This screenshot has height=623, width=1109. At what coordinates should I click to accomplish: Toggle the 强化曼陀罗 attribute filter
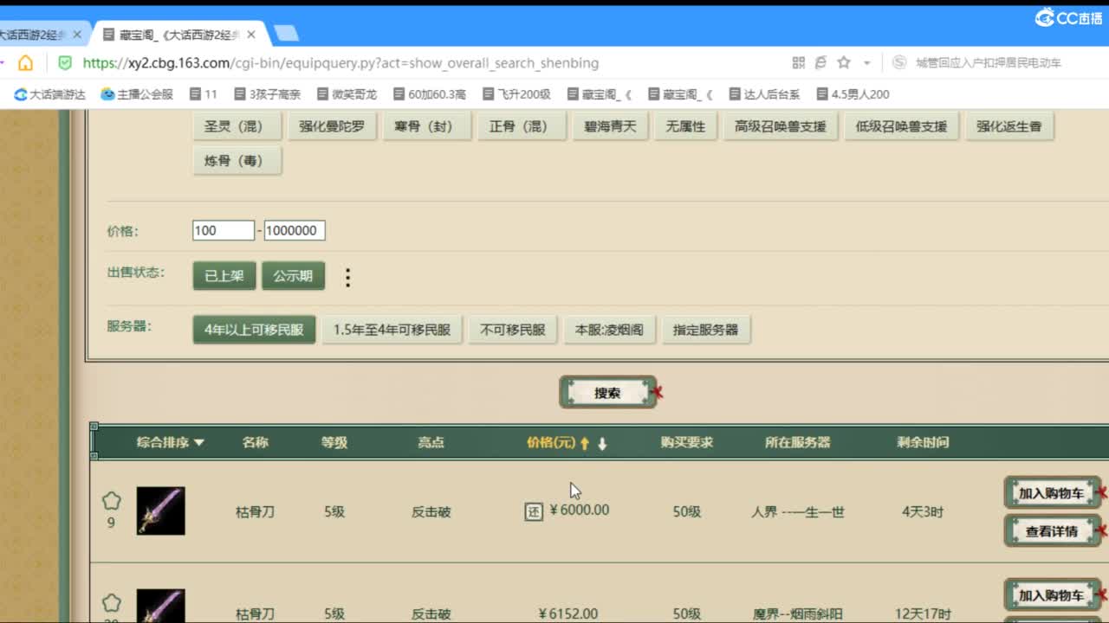[333, 126]
